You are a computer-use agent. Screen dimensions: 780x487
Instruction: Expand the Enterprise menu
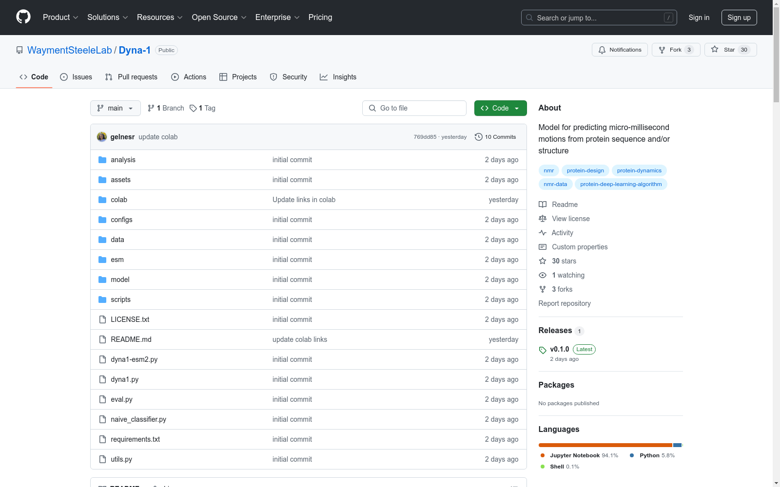tap(278, 17)
